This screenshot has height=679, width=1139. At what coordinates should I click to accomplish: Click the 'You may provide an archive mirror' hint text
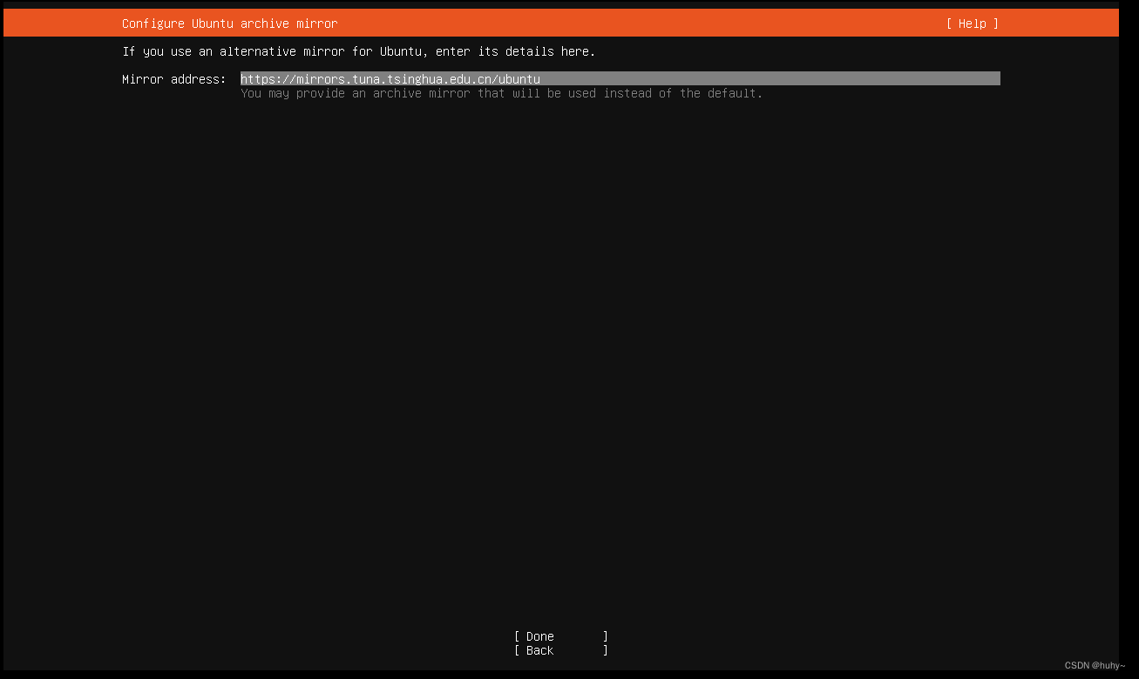tap(502, 93)
